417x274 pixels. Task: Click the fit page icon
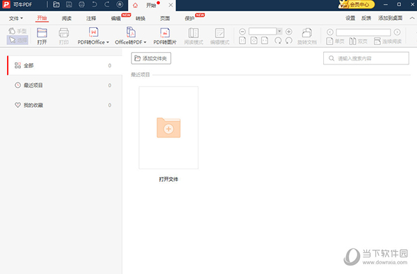pos(254,41)
